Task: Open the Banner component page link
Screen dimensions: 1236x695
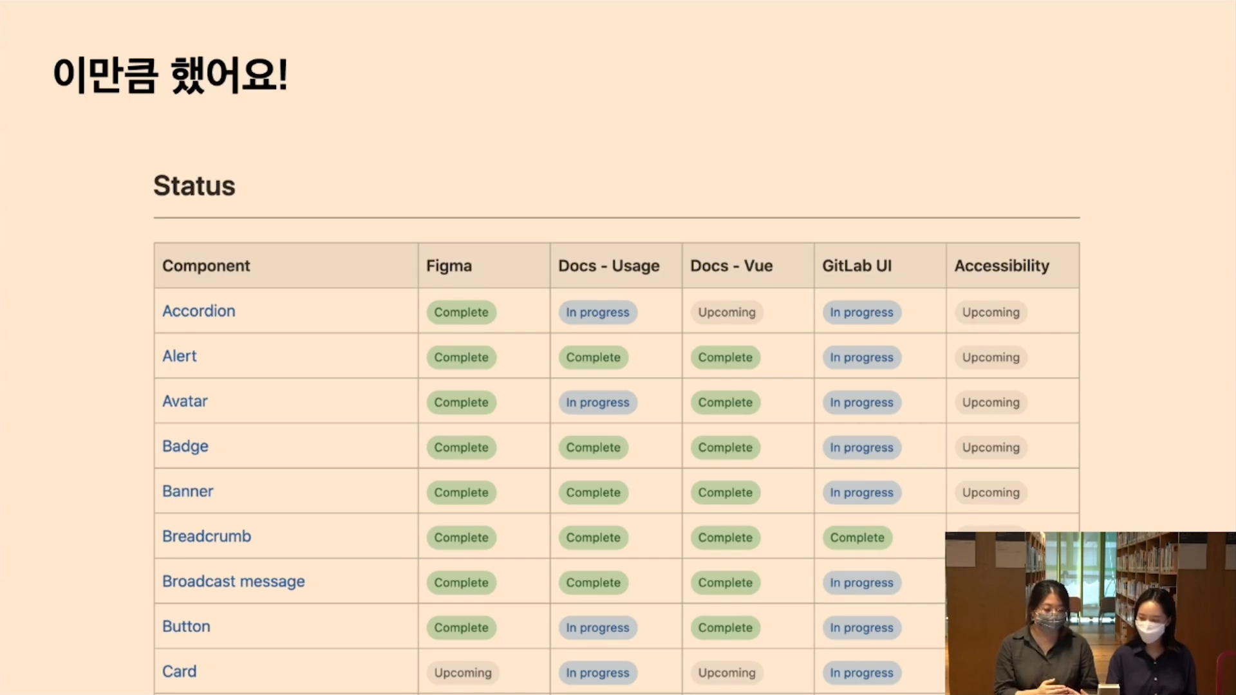Action: (187, 491)
